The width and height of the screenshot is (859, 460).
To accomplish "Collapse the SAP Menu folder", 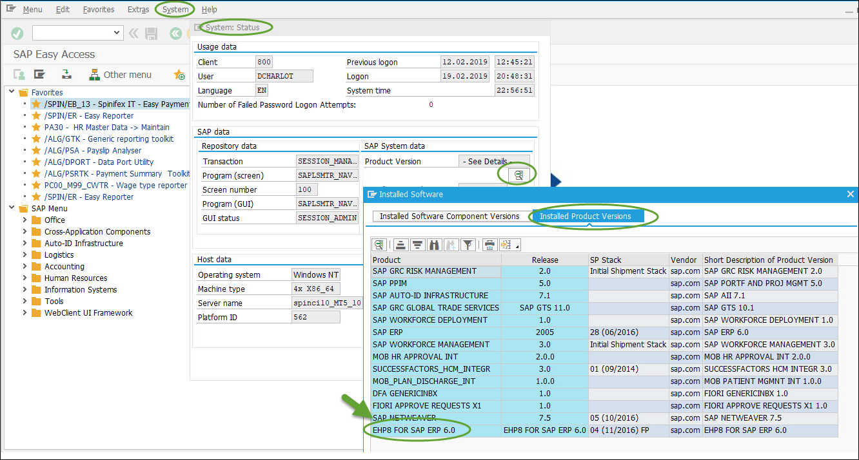I will [12, 208].
